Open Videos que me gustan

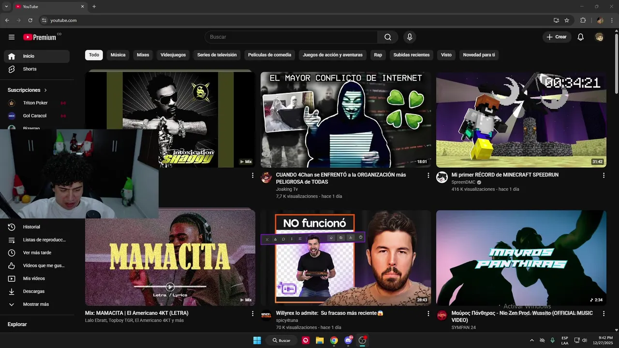(x=37, y=265)
